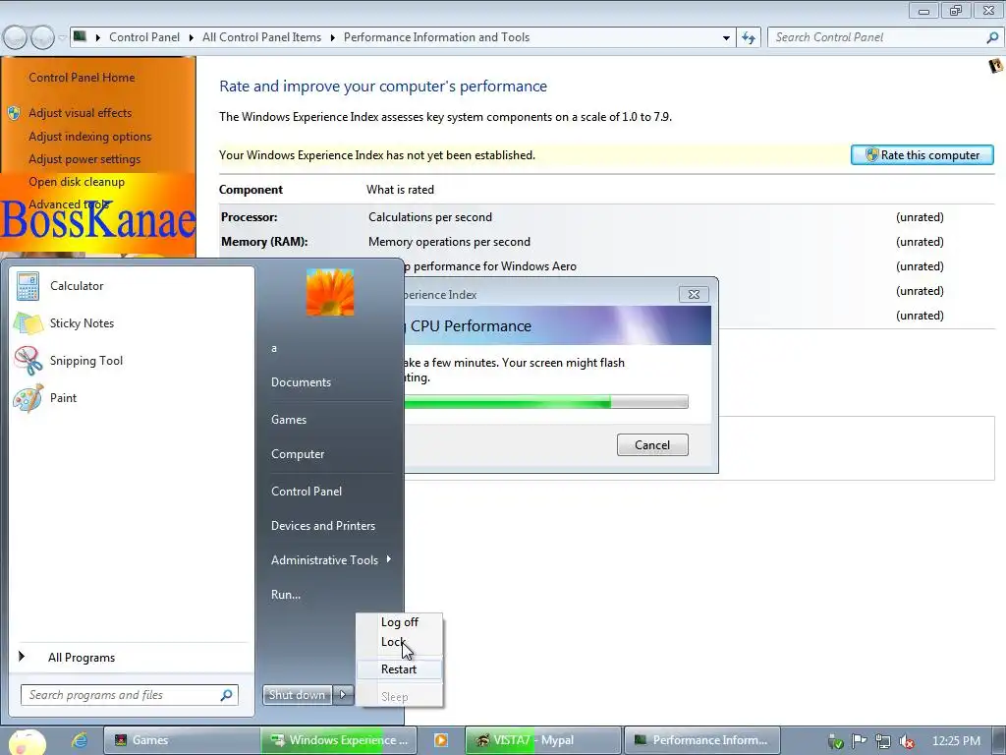The height and width of the screenshot is (755, 1006).
Task: Refresh the Control Panel page
Action: (748, 38)
